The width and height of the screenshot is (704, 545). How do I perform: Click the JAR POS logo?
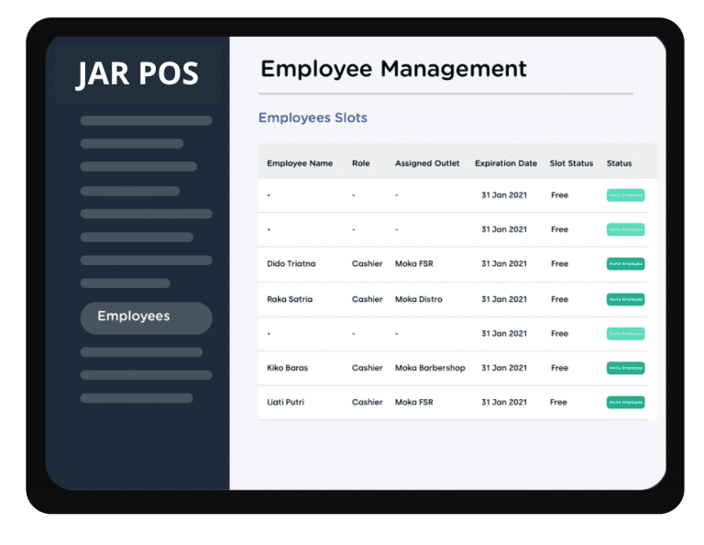coord(137,73)
